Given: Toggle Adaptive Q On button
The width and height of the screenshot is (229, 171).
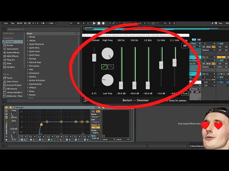Looking at the screenshot, I should 95,127.
